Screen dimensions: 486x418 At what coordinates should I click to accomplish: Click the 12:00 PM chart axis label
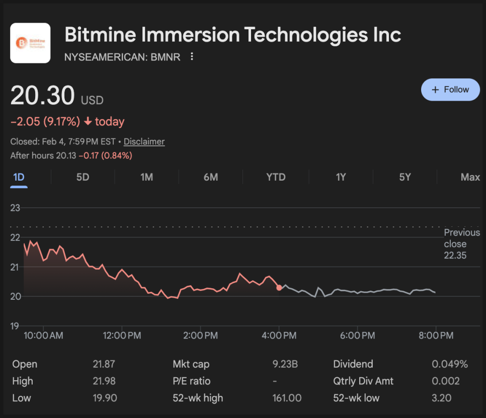click(x=121, y=335)
